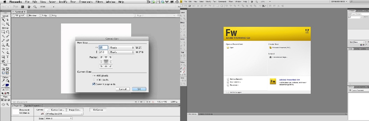This screenshot has width=369, height=121.
Task: Open the State 1 dropdown
Action: click(58, 118)
